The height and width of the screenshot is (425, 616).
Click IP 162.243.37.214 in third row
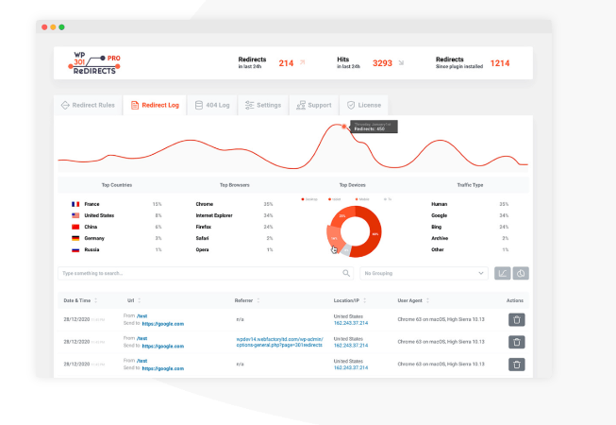pyautogui.click(x=351, y=368)
